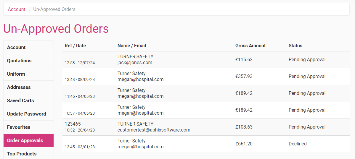Click the Ref / Date column header

[75, 46]
